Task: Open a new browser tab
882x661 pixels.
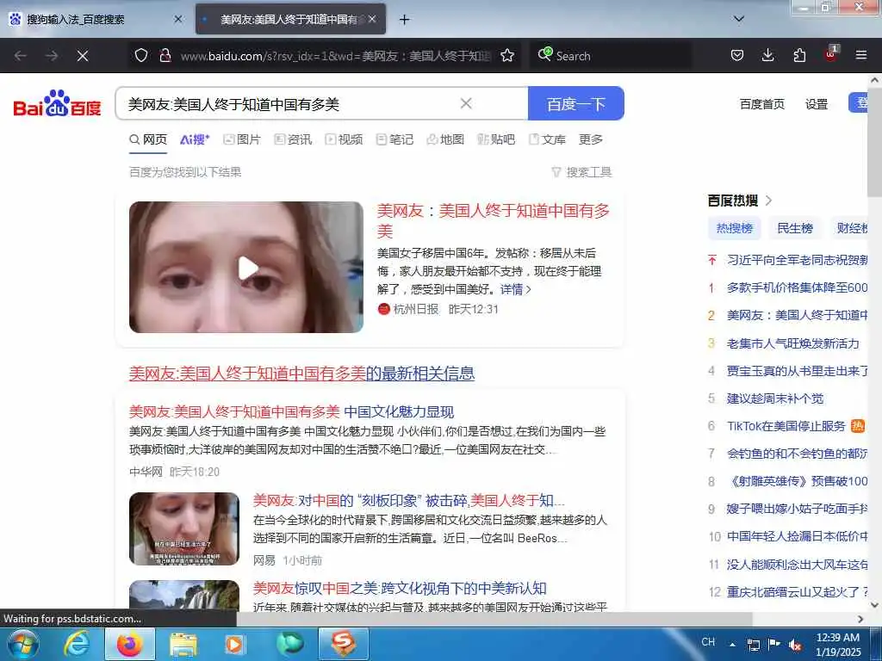Action: pos(405,20)
